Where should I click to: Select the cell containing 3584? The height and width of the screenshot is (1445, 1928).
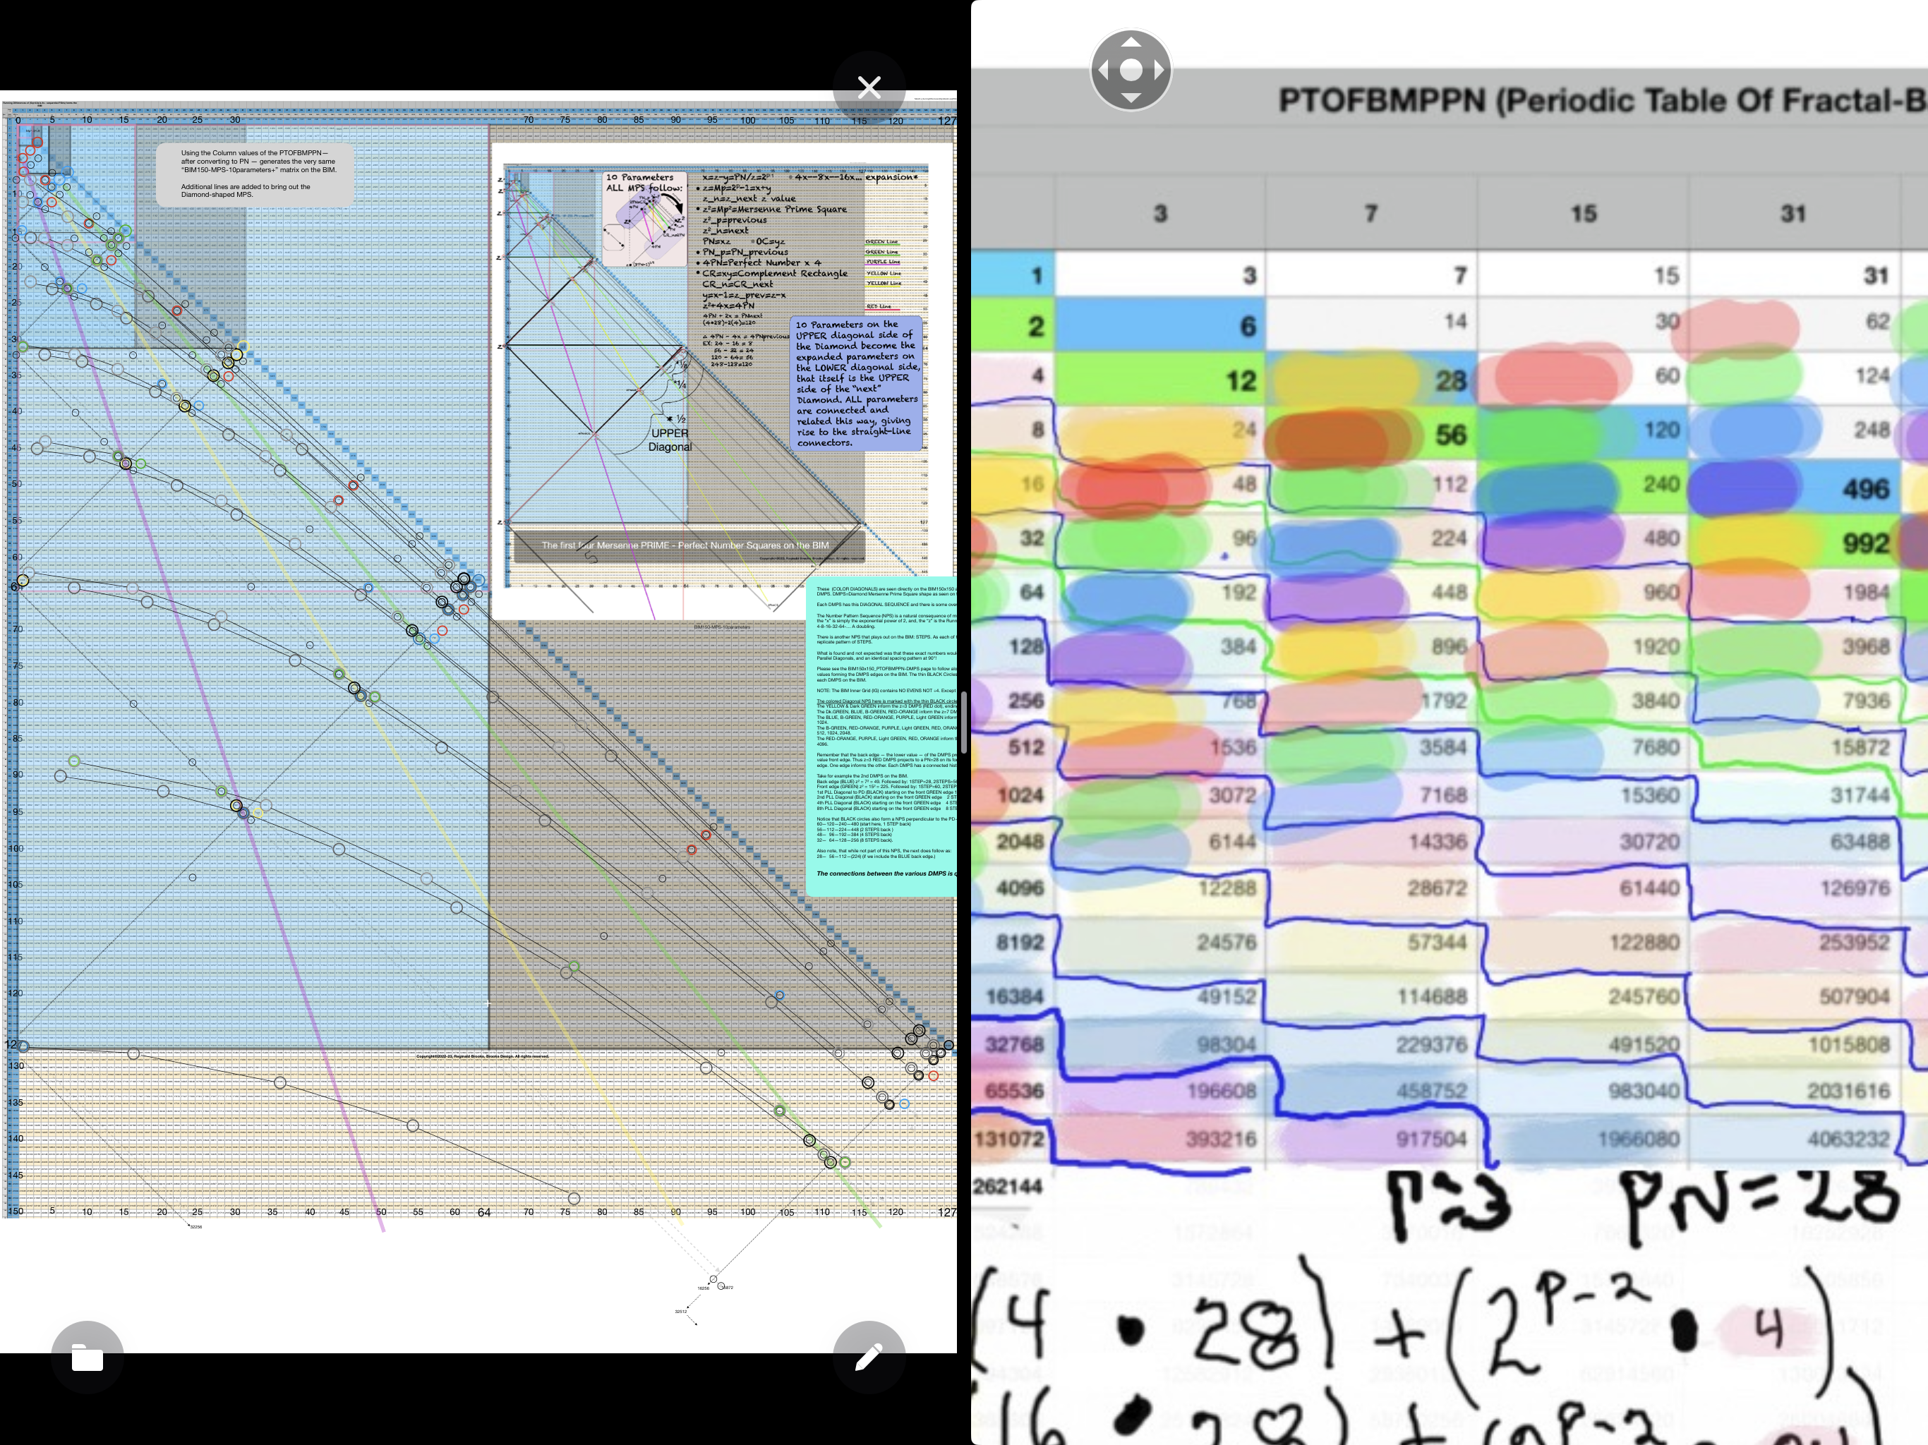[x=1371, y=748]
